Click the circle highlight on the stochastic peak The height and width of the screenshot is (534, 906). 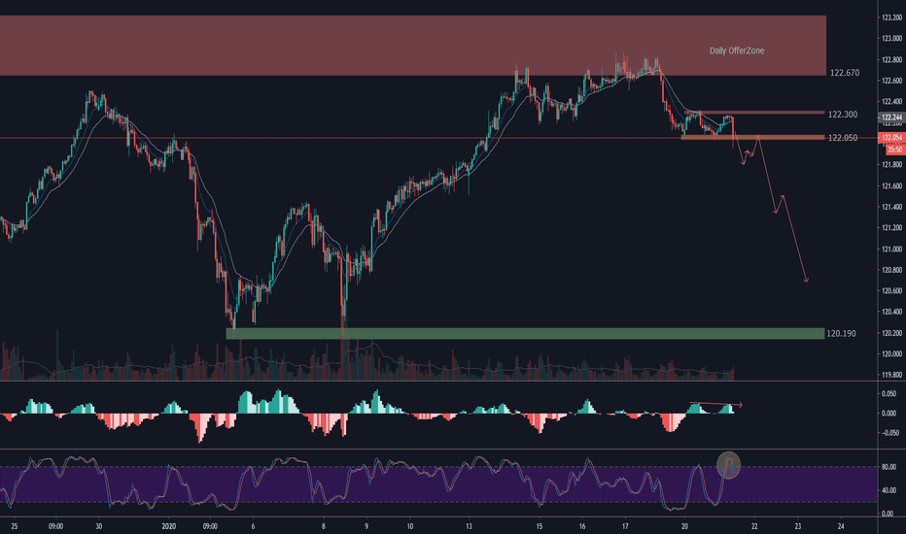click(x=729, y=464)
